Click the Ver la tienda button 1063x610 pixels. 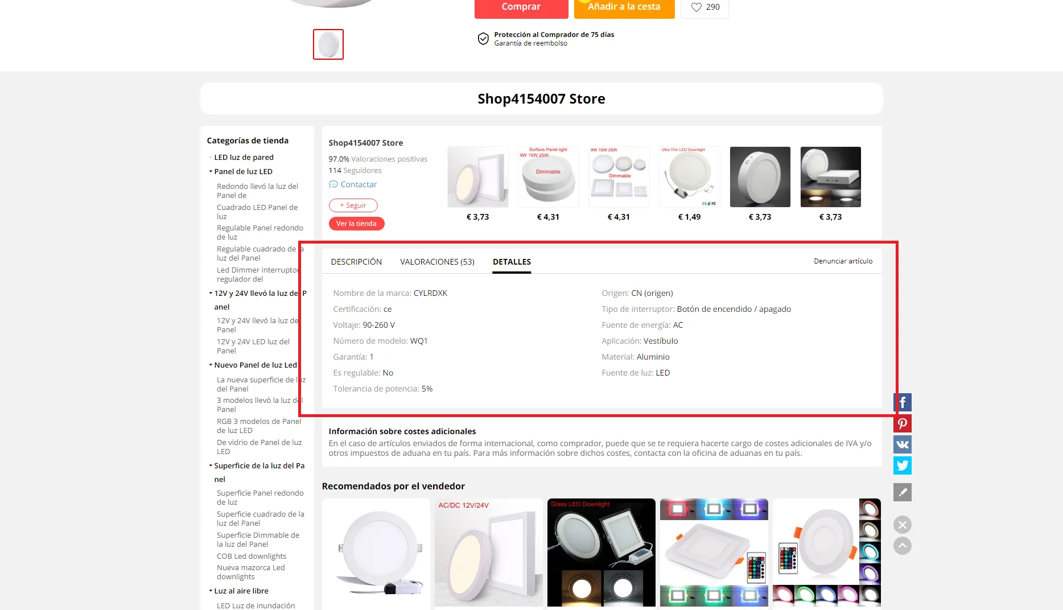pyautogui.click(x=356, y=224)
